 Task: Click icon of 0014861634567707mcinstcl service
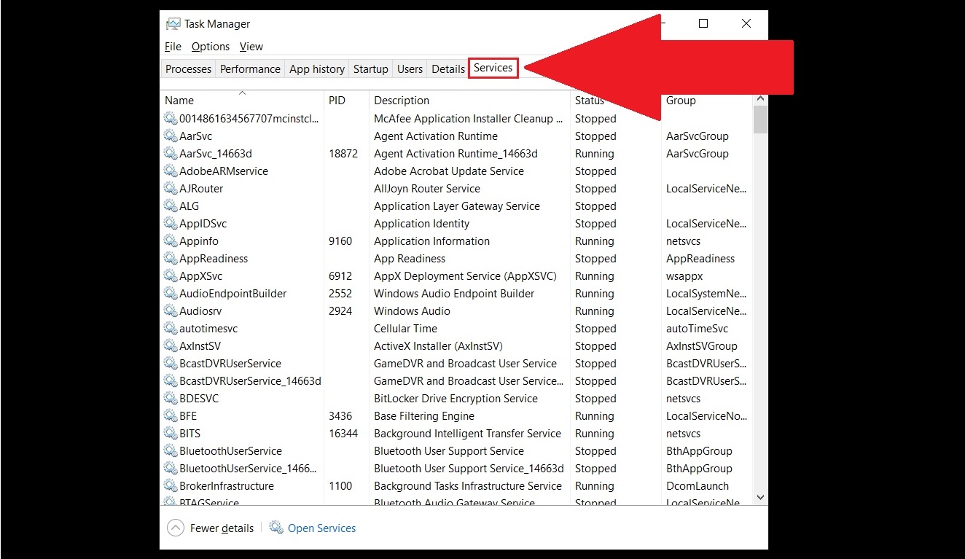click(x=171, y=118)
